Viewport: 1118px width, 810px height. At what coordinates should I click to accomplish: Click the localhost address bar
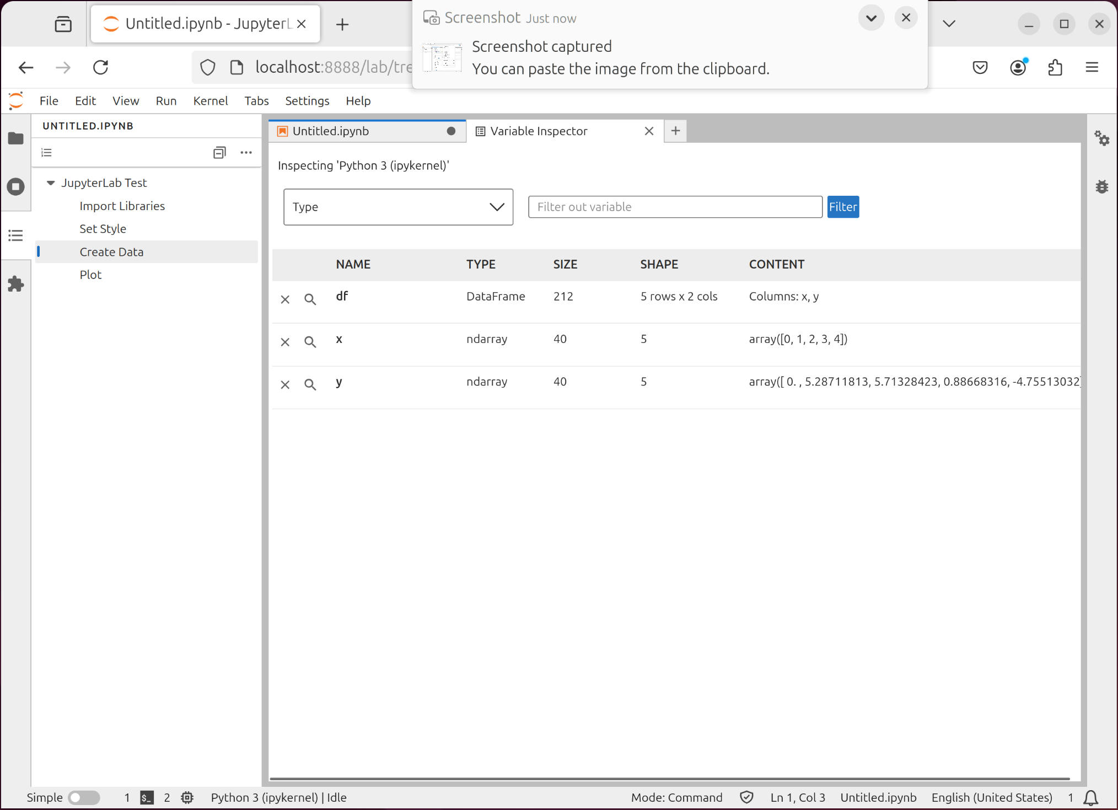[333, 68]
